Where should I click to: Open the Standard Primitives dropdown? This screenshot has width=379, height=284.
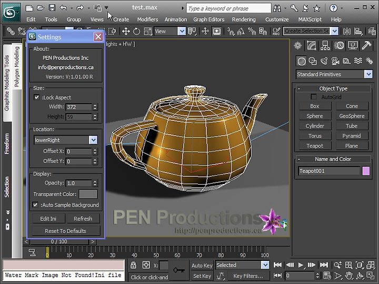pyautogui.click(x=368, y=74)
